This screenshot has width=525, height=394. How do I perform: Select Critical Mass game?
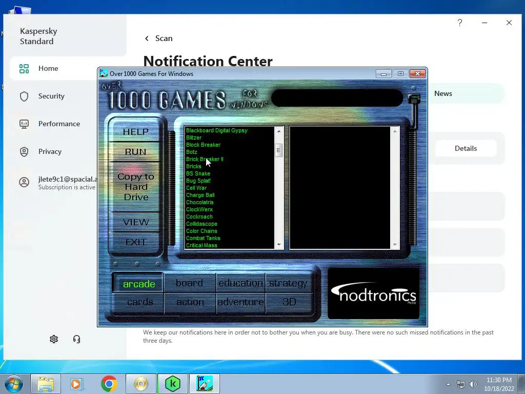pos(201,246)
